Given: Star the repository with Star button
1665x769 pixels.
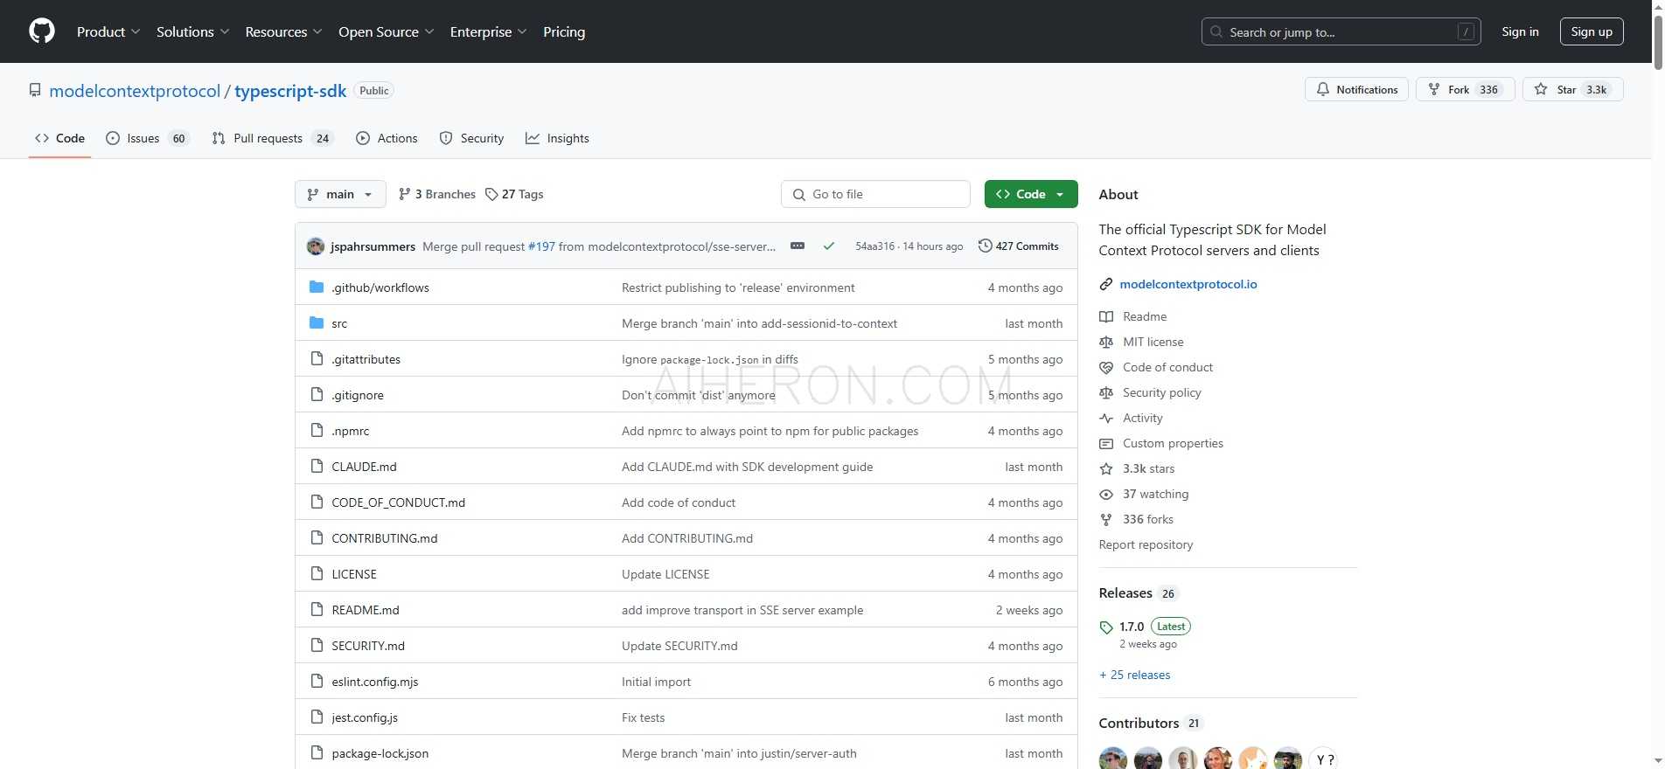Looking at the screenshot, I should coord(1572,89).
